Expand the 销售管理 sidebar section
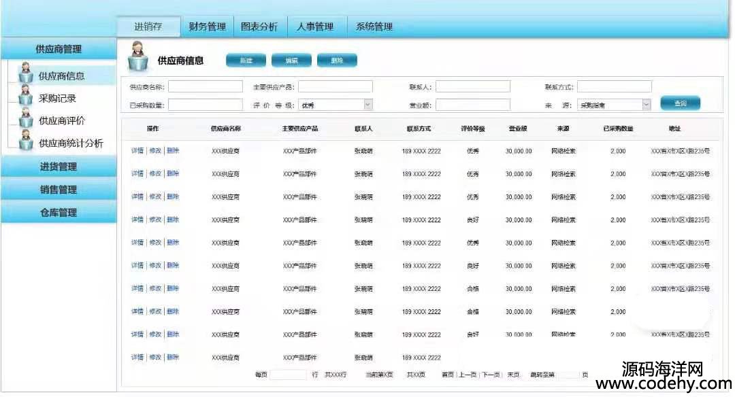Image resolution: width=735 pixels, height=397 pixels. point(59,190)
